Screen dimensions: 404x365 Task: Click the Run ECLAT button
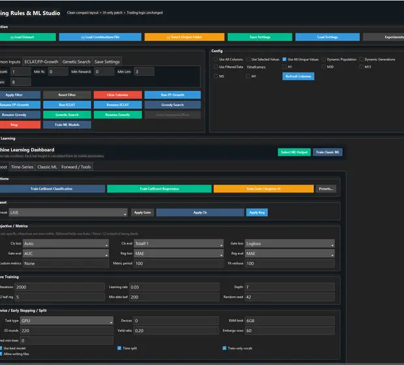pos(67,105)
